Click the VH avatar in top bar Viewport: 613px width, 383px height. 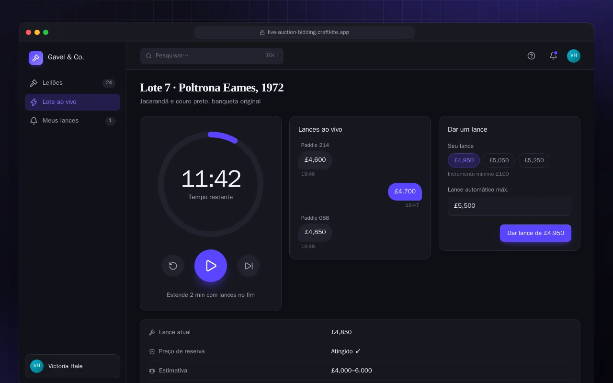574,56
